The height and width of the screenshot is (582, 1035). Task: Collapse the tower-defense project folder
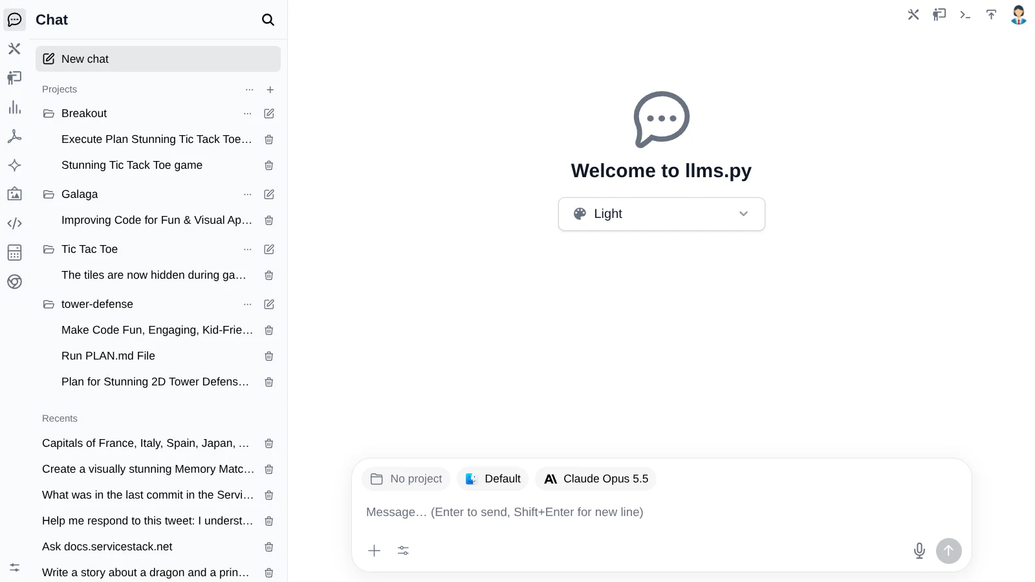(x=49, y=304)
